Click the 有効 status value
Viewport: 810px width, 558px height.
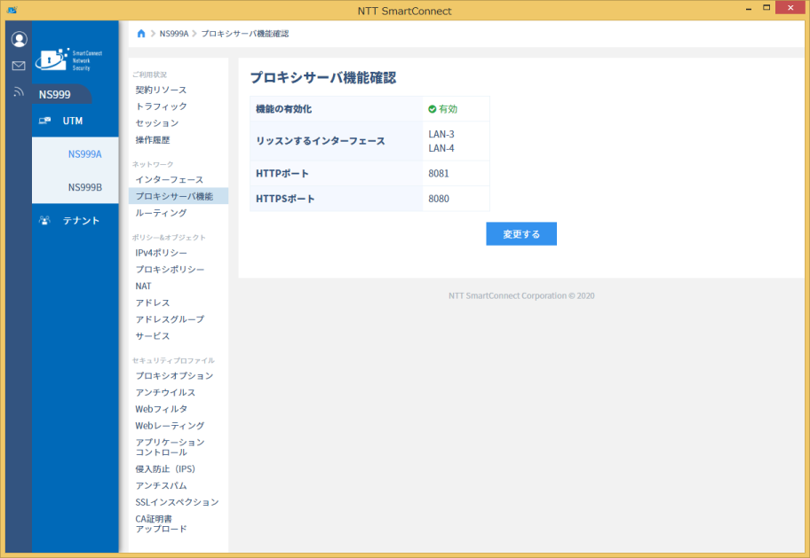coord(442,109)
